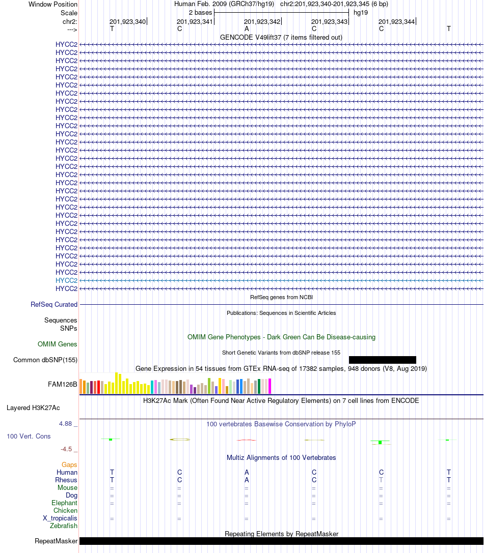
Task: Click the first orange GTEx expression bar
Action: click(x=81, y=387)
